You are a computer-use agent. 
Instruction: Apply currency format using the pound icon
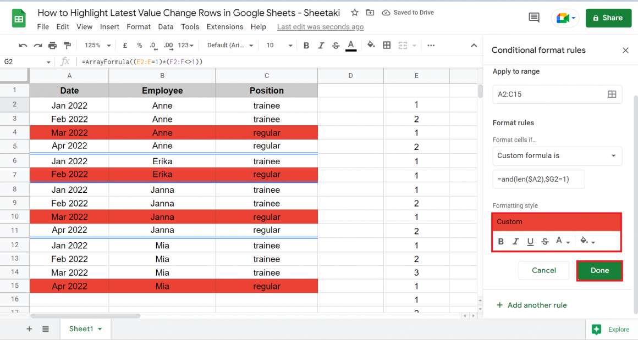click(x=125, y=45)
